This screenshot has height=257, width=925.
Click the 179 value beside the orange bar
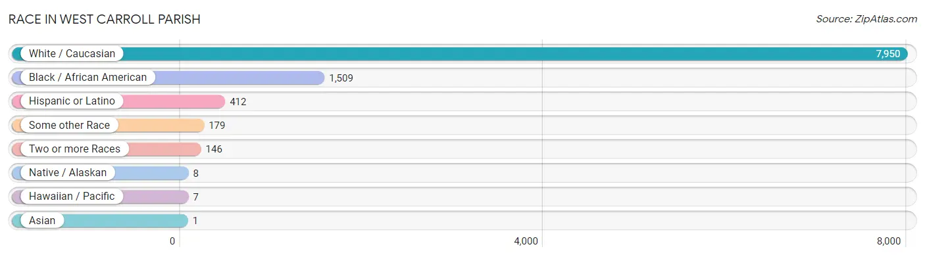tap(217, 125)
